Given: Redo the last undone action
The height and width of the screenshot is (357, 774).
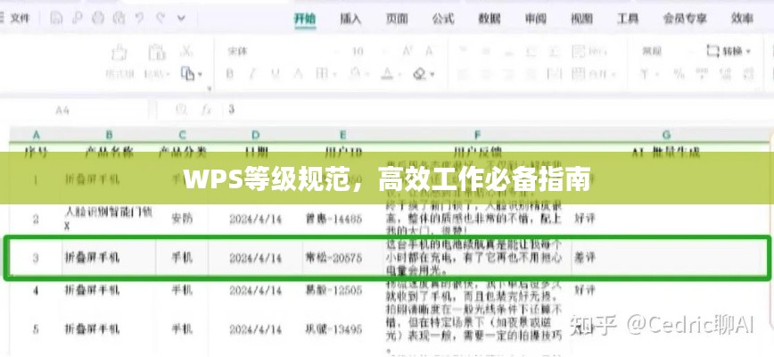Looking at the screenshot, I should (160, 19).
